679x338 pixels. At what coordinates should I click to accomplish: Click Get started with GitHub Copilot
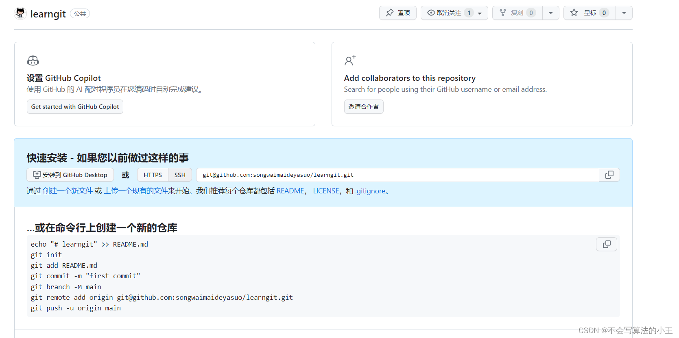pyautogui.click(x=75, y=107)
